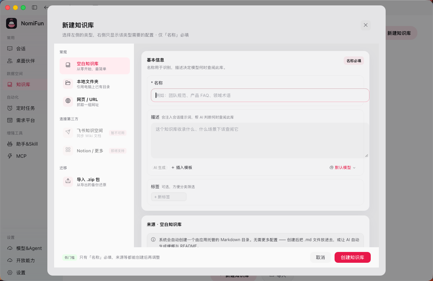Screen dimensions: 433x281
Task: Click the blank knowledge base book icon
Action: point(68,65)
